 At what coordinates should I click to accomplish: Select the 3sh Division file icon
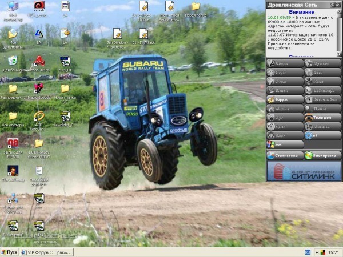point(117,38)
